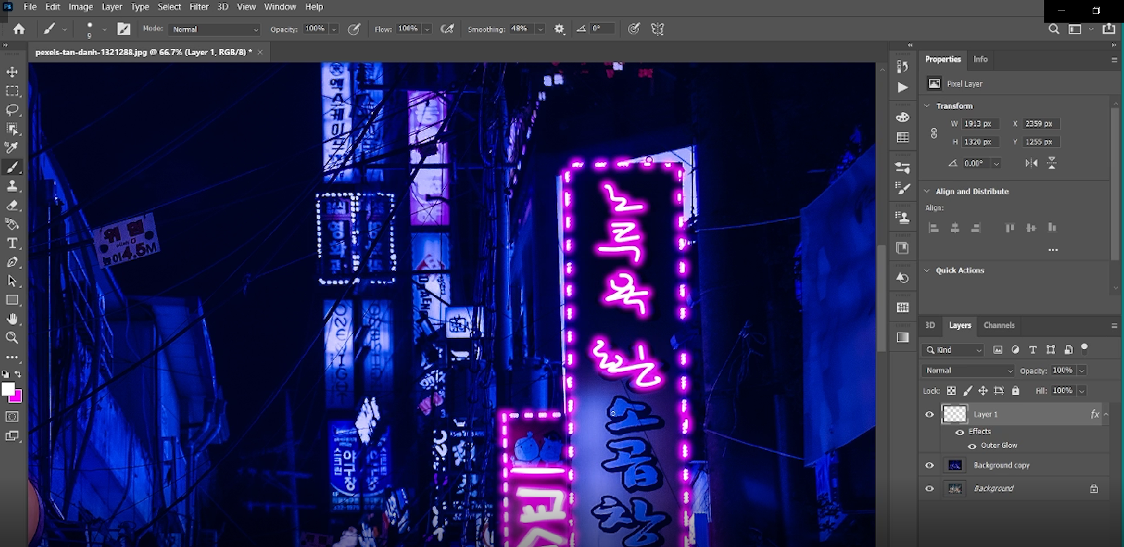Open the Opacity dropdown in options bar
Image resolution: width=1124 pixels, height=547 pixels.
pos(334,29)
